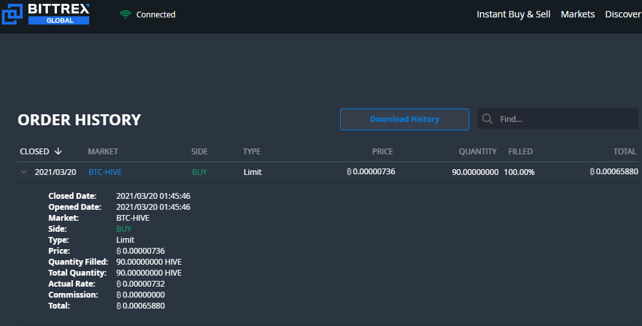
Task: Click row price ₿0.00000736
Action: tap(371, 171)
